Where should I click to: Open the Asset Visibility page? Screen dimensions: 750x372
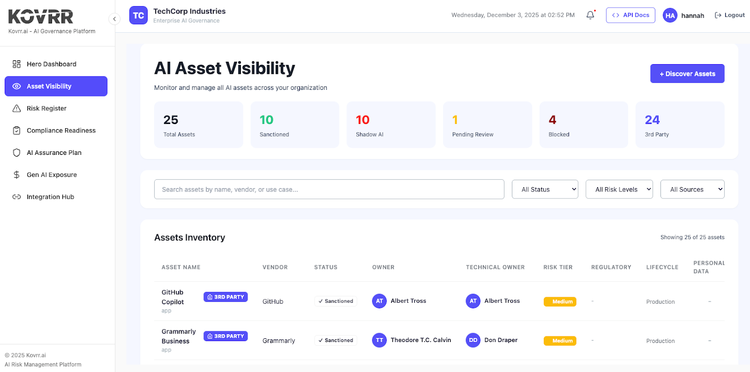click(x=56, y=86)
